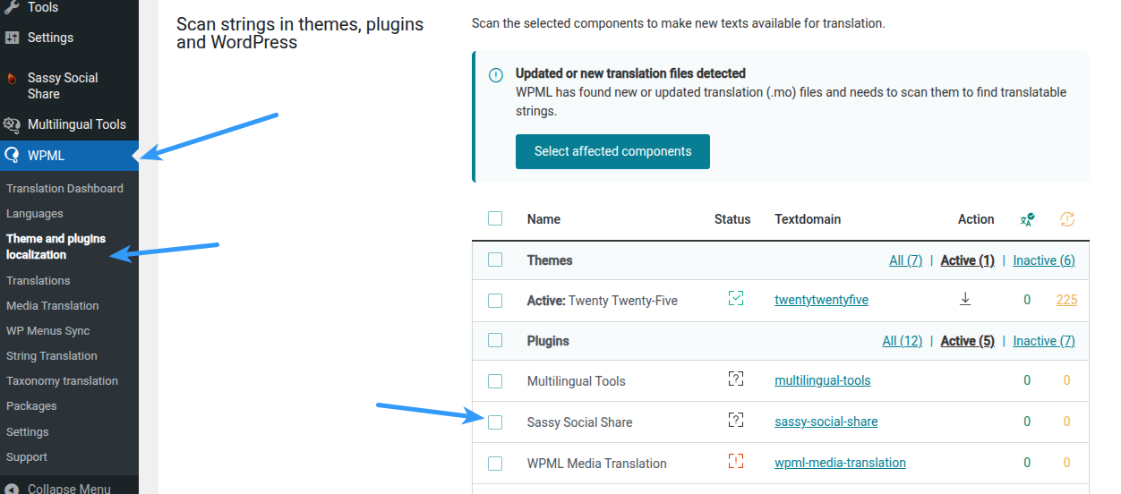This screenshot has width=1121, height=494.
Task: Click the Sassy Social Share flame icon
Action: pyautogui.click(x=12, y=78)
